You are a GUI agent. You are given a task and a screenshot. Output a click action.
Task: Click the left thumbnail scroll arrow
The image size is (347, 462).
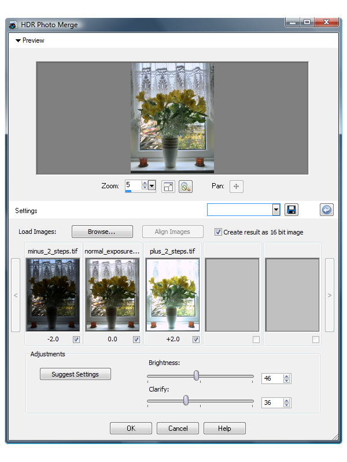pyautogui.click(x=16, y=295)
